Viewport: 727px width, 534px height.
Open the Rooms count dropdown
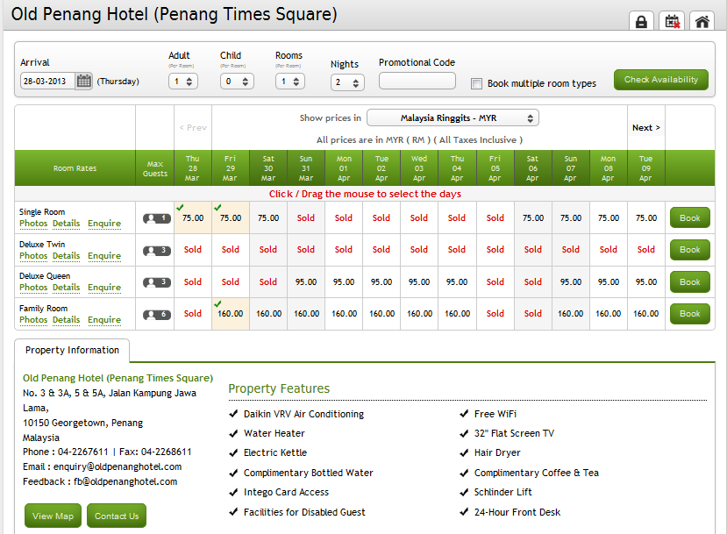289,82
